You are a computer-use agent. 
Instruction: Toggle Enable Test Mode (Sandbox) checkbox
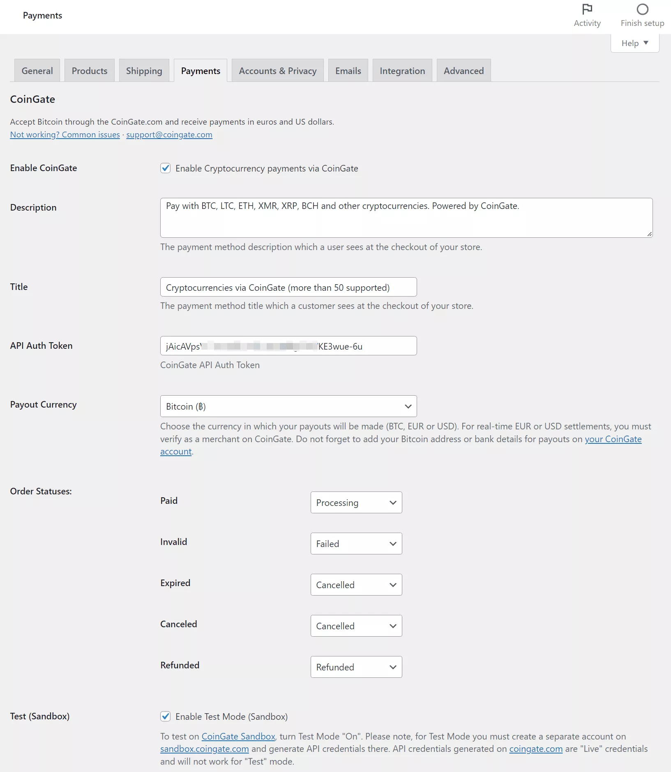(x=166, y=716)
